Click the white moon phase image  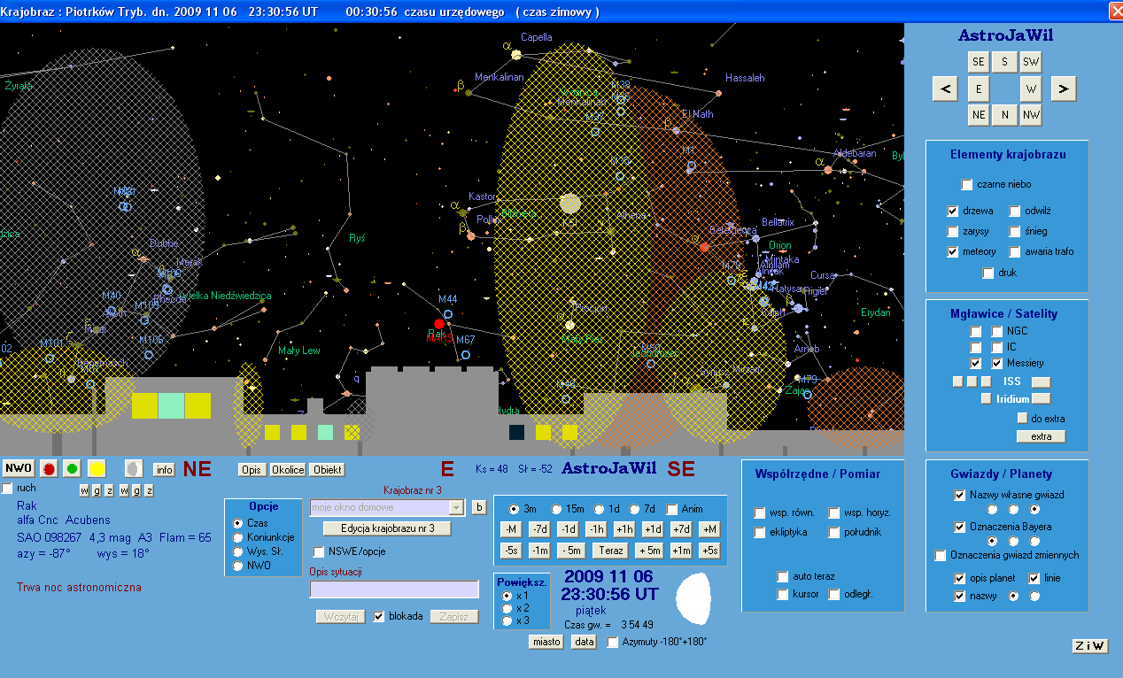[x=694, y=597]
